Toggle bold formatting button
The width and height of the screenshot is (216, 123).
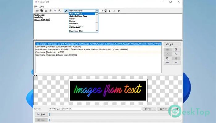tap(110, 11)
